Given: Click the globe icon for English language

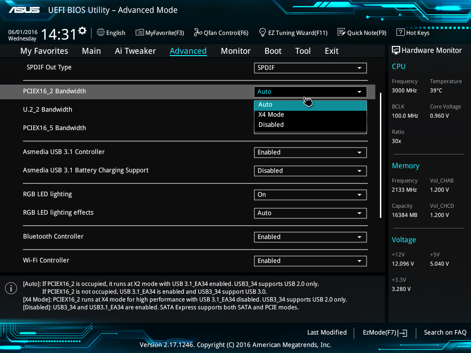Looking at the screenshot, I should click(101, 32).
